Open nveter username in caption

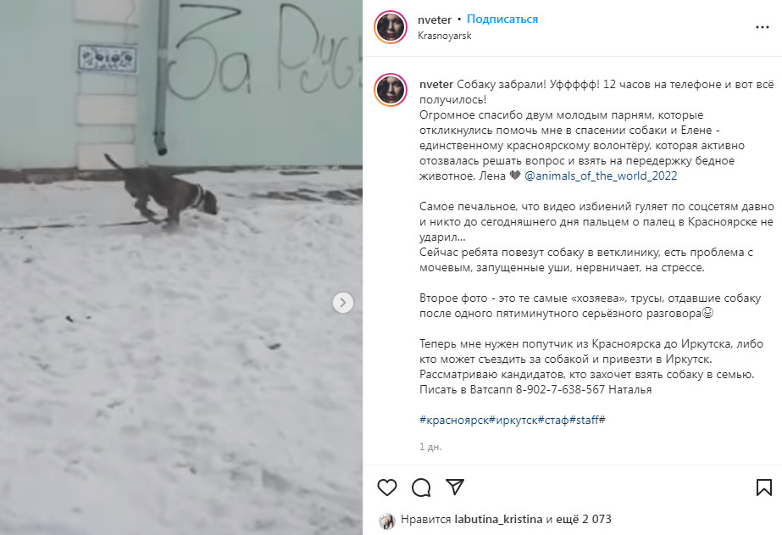436,84
